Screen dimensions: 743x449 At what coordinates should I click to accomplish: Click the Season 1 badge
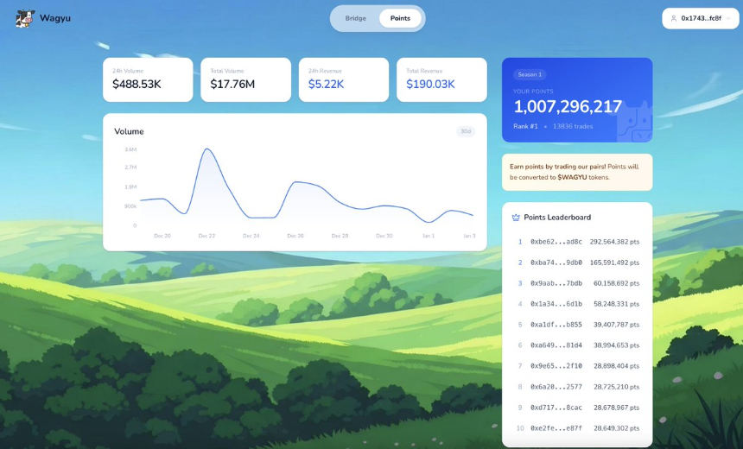(x=530, y=74)
